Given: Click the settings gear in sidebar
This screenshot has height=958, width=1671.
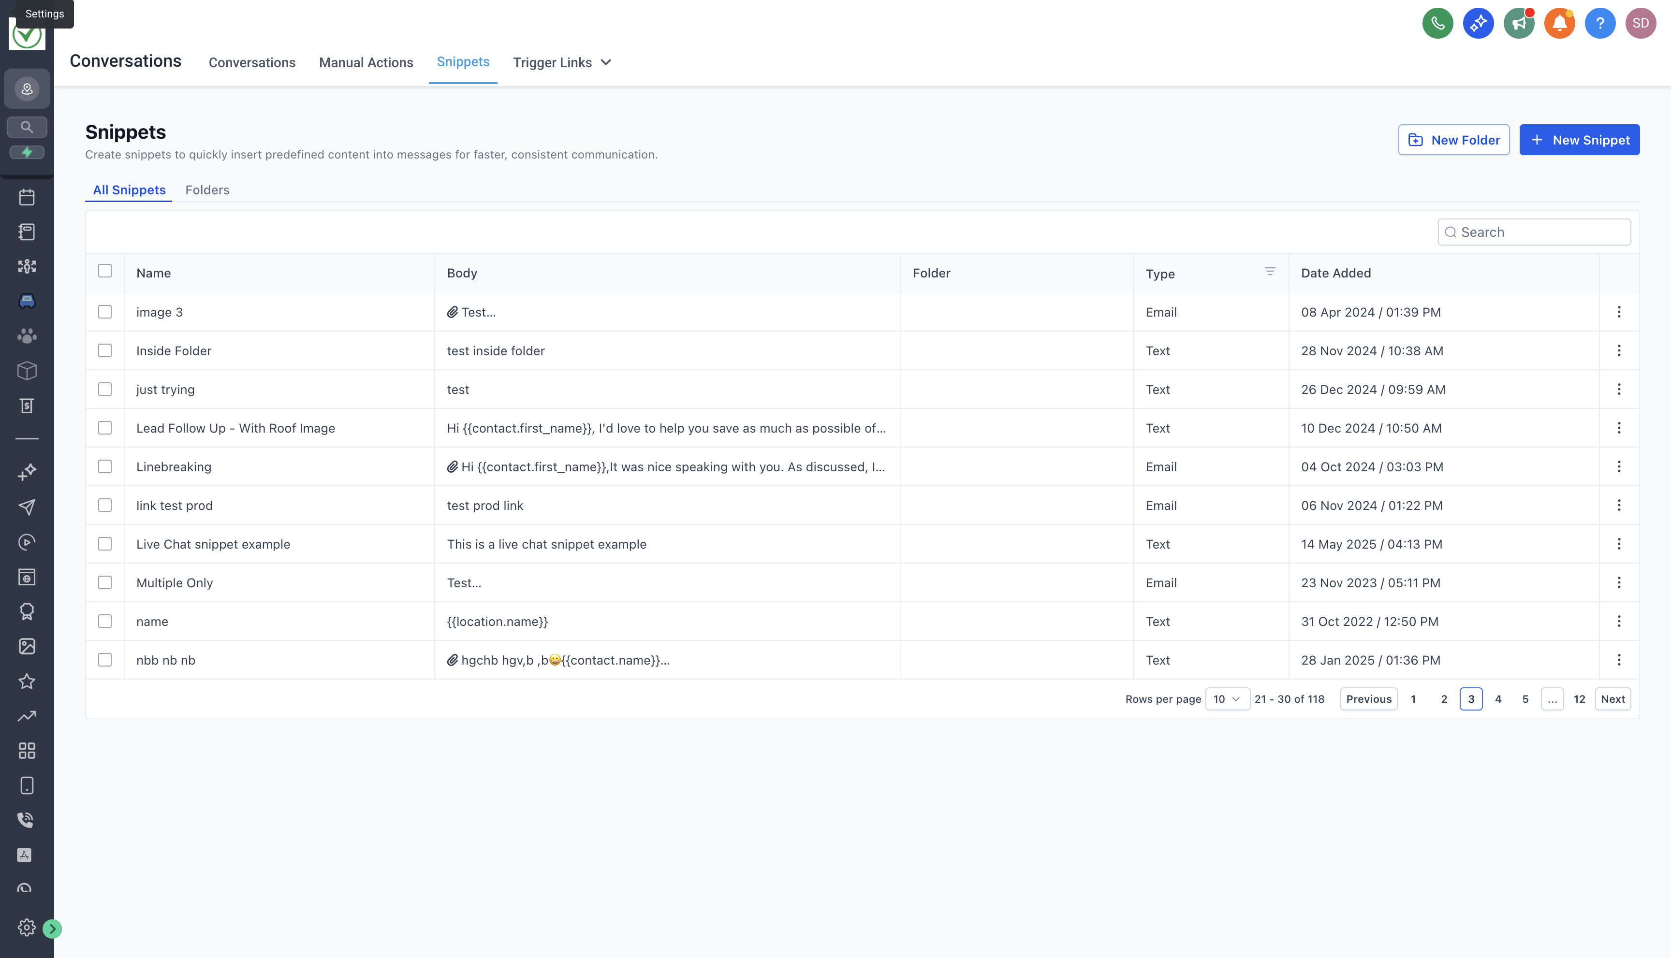Looking at the screenshot, I should point(26,927).
